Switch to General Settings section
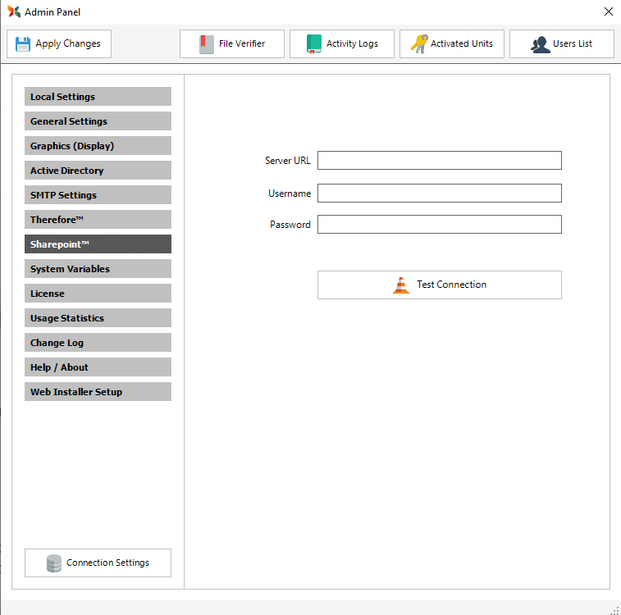The height and width of the screenshot is (615, 621). [x=98, y=121]
